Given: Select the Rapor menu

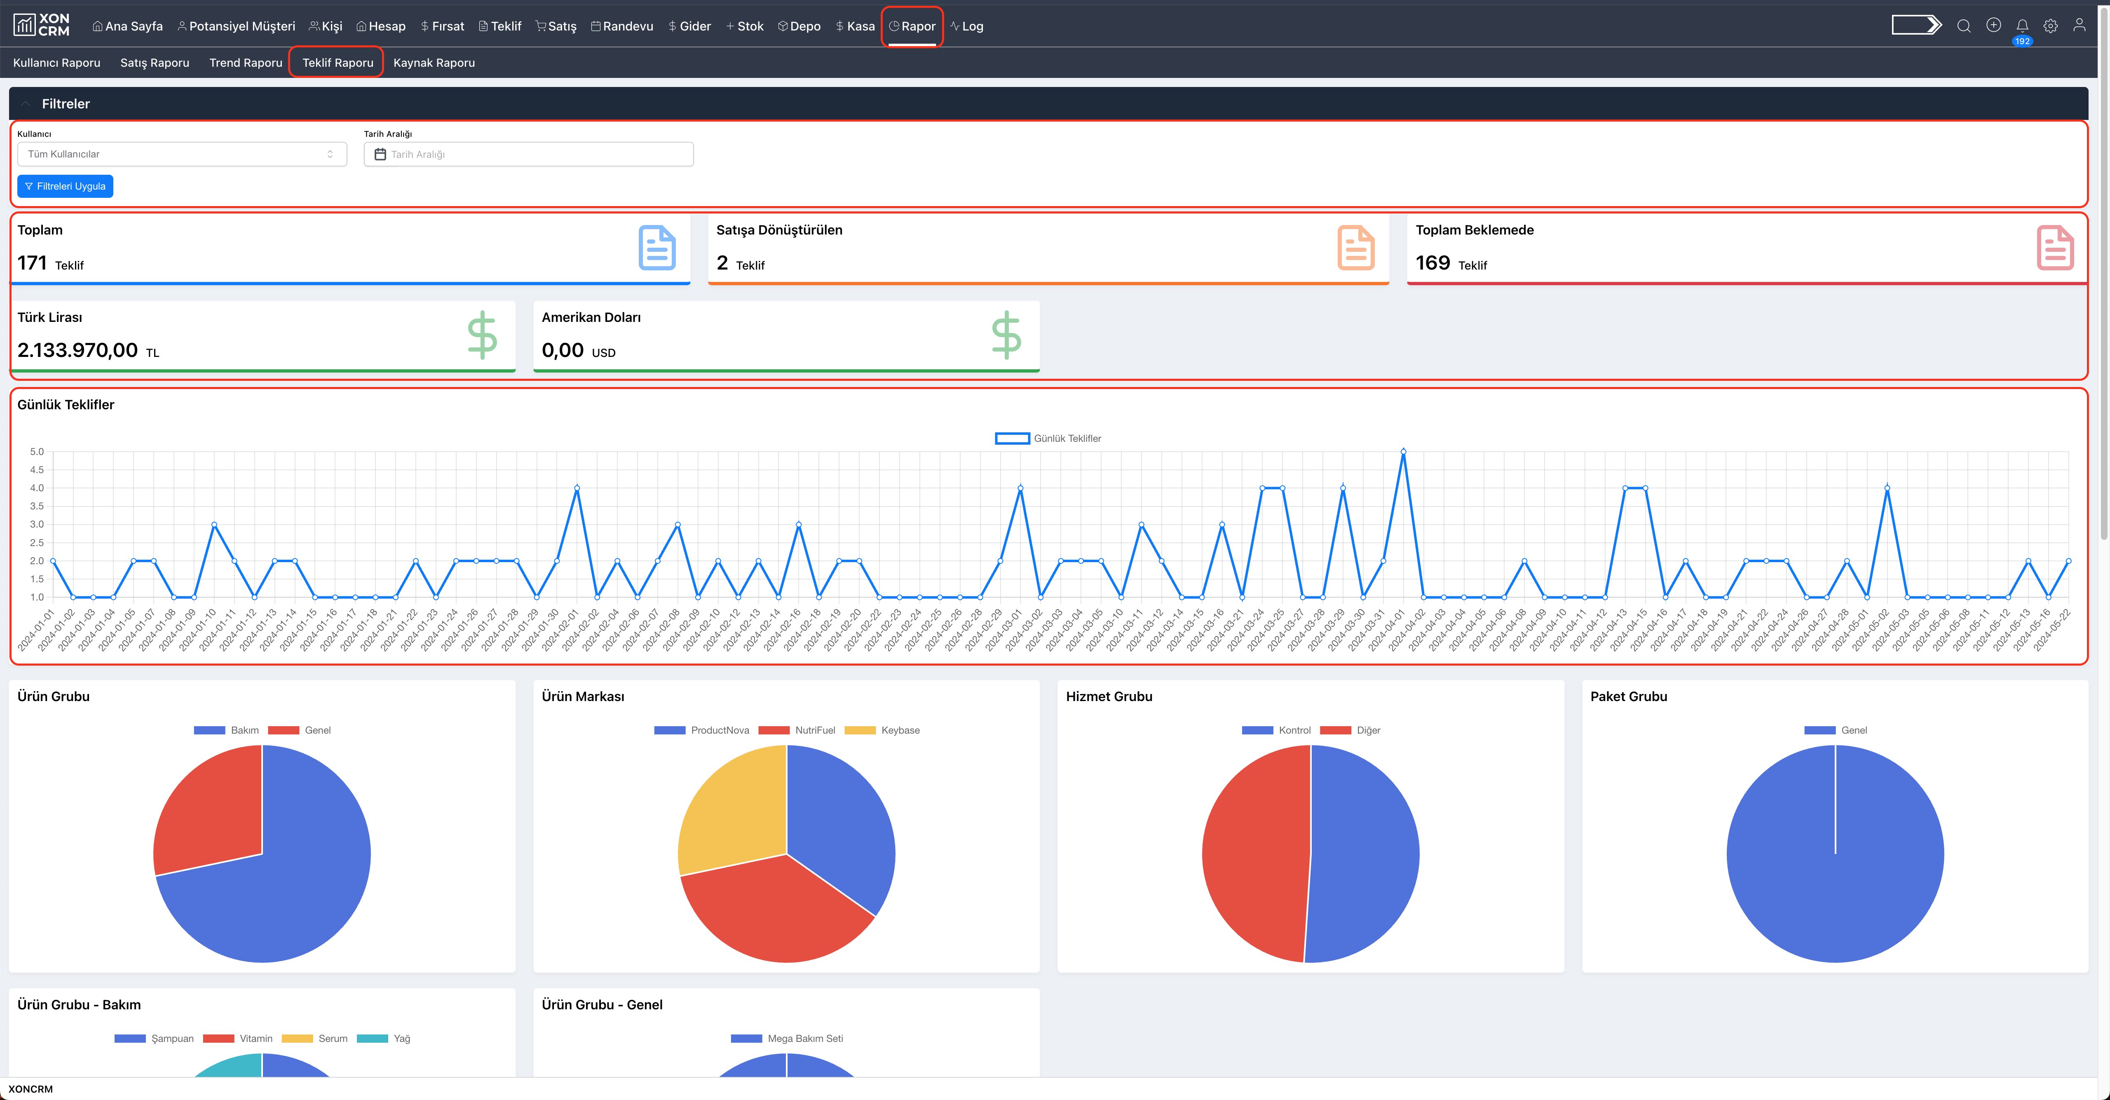Looking at the screenshot, I should (x=912, y=26).
